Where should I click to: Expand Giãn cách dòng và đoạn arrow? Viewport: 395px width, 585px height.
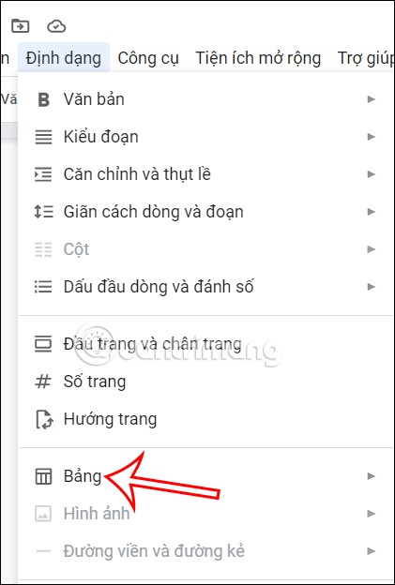pyautogui.click(x=371, y=212)
